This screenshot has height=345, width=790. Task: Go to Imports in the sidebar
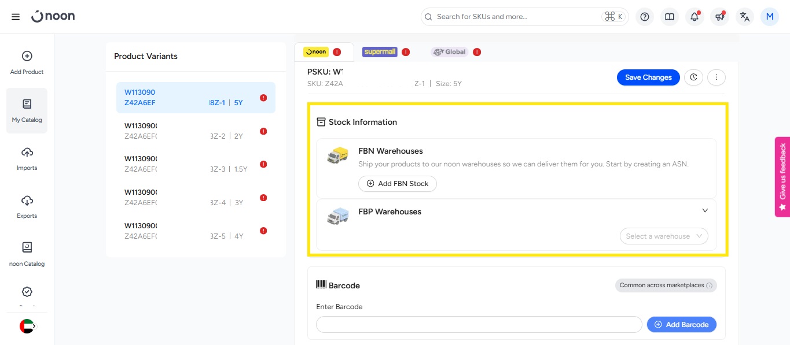[27, 158]
